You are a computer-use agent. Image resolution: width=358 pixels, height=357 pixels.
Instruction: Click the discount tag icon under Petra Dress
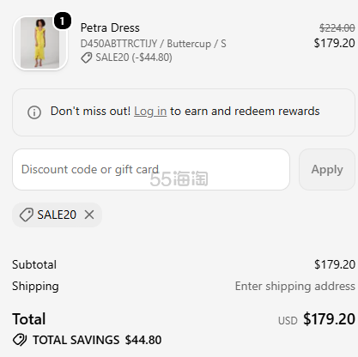(x=86, y=57)
